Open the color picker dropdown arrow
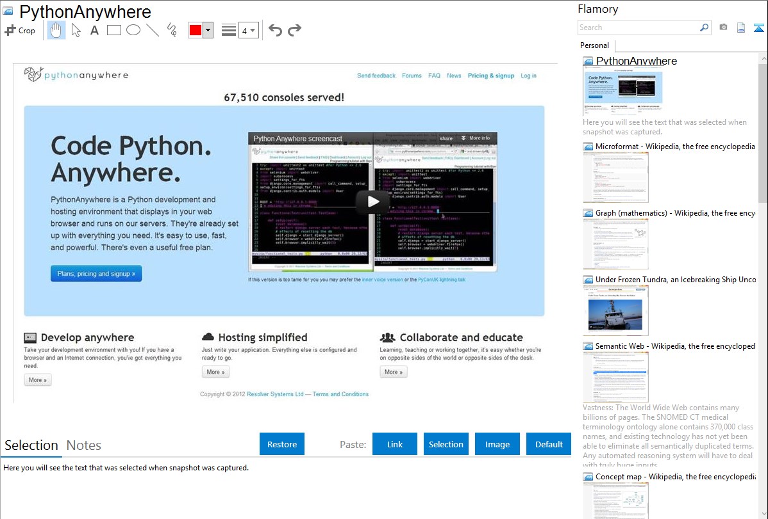This screenshot has width=768, height=519. pos(208,30)
